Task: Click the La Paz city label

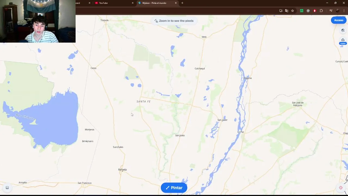Action: (241, 132)
